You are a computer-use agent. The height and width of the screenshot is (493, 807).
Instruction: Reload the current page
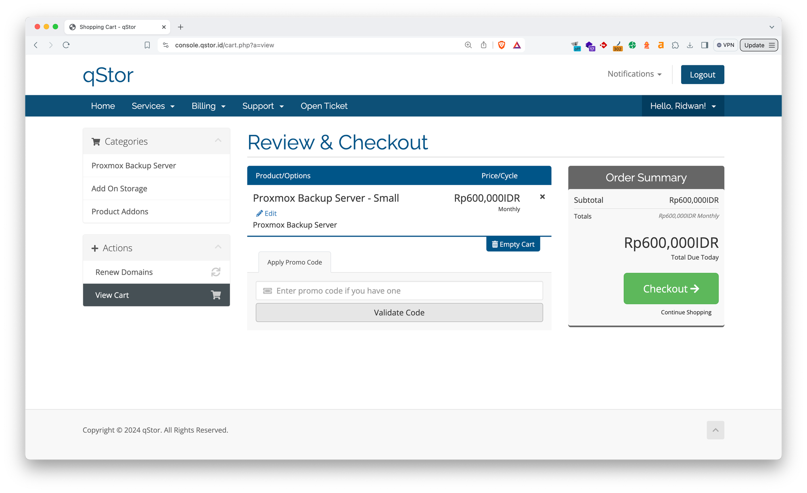click(66, 45)
